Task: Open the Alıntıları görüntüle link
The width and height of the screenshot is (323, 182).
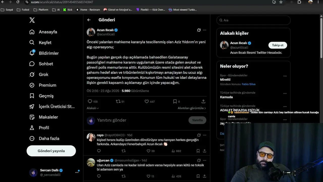Action: click(192, 108)
